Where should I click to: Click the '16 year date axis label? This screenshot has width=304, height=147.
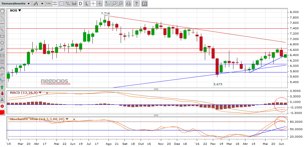pyautogui.click(x=197, y=144)
